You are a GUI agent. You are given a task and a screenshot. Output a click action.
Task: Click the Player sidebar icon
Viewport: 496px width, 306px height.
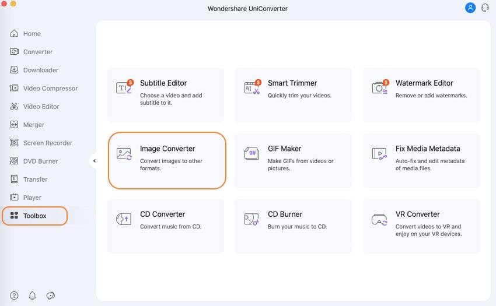point(14,197)
